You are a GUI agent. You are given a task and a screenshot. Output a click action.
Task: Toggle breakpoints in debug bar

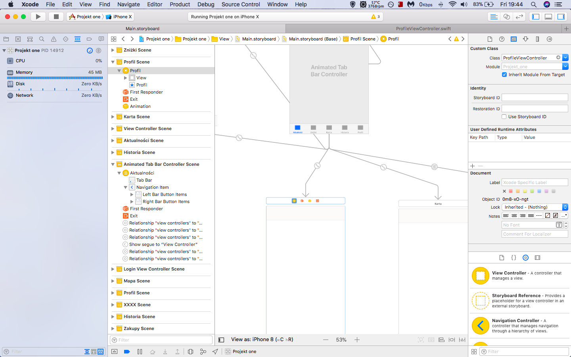pyautogui.click(x=127, y=351)
